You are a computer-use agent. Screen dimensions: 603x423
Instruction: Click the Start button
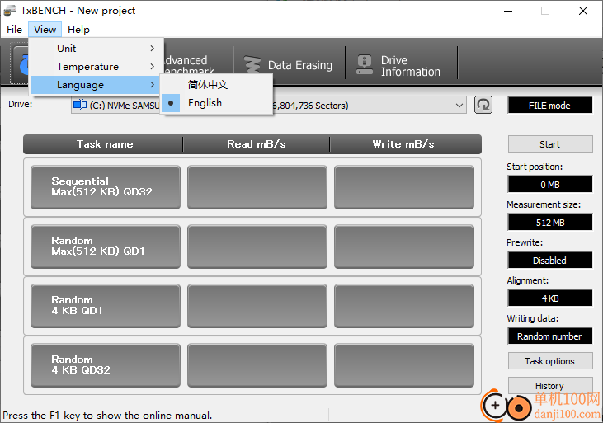(x=550, y=144)
